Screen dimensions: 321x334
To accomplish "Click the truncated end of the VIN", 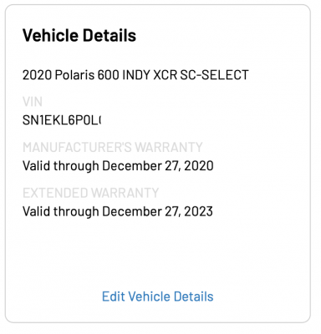I will pos(99,120).
